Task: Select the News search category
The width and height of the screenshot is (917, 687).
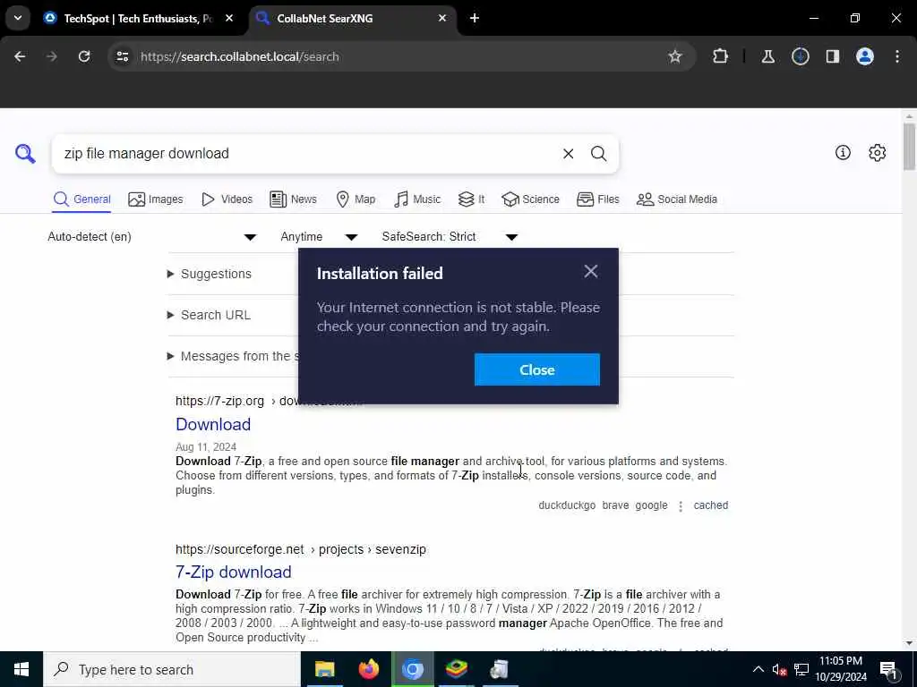Action: tap(293, 199)
